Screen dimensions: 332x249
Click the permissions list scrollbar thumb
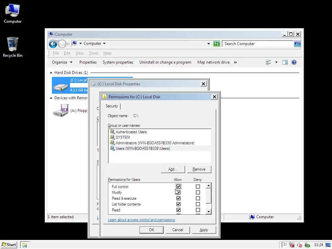point(208,196)
